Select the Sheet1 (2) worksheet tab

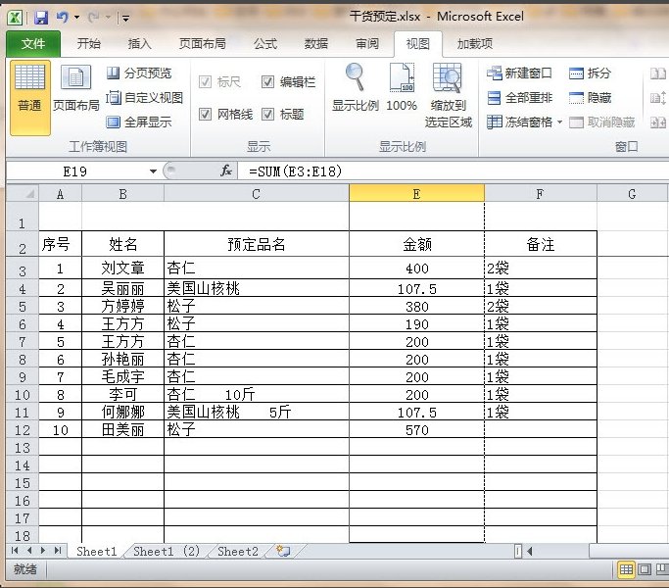167,552
